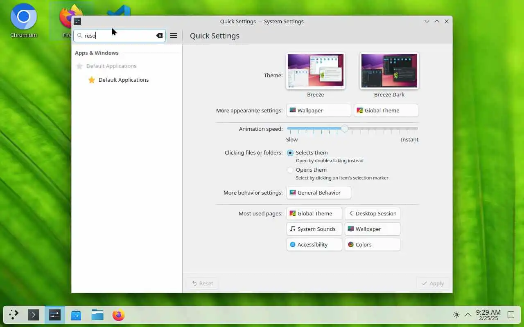Close the System Settings window

[x=447, y=21]
